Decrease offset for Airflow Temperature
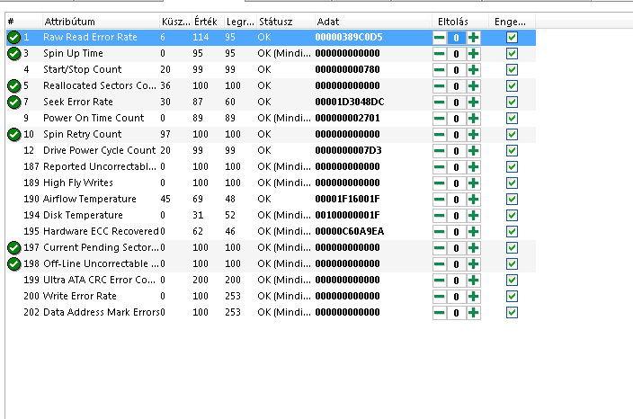Image resolution: width=633 pixels, height=419 pixels. [439, 199]
